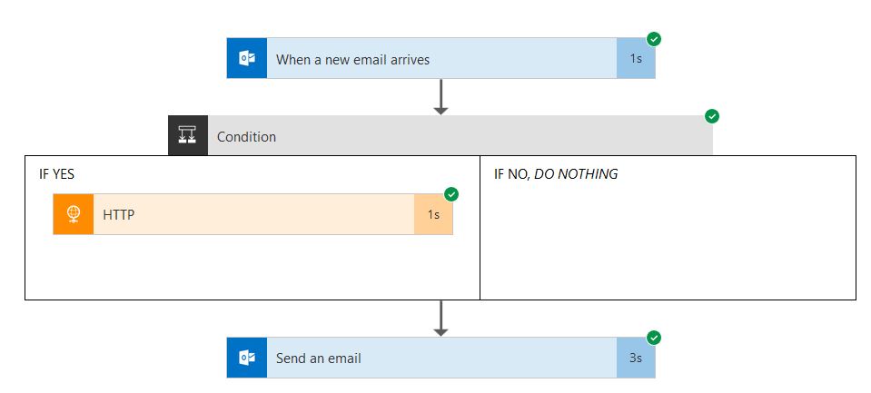Select the 'IF NO, DO NOTHING' label

pyautogui.click(x=556, y=174)
